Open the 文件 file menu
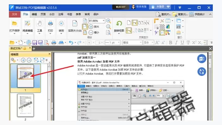The image size is (222, 125). coord(15,14)
